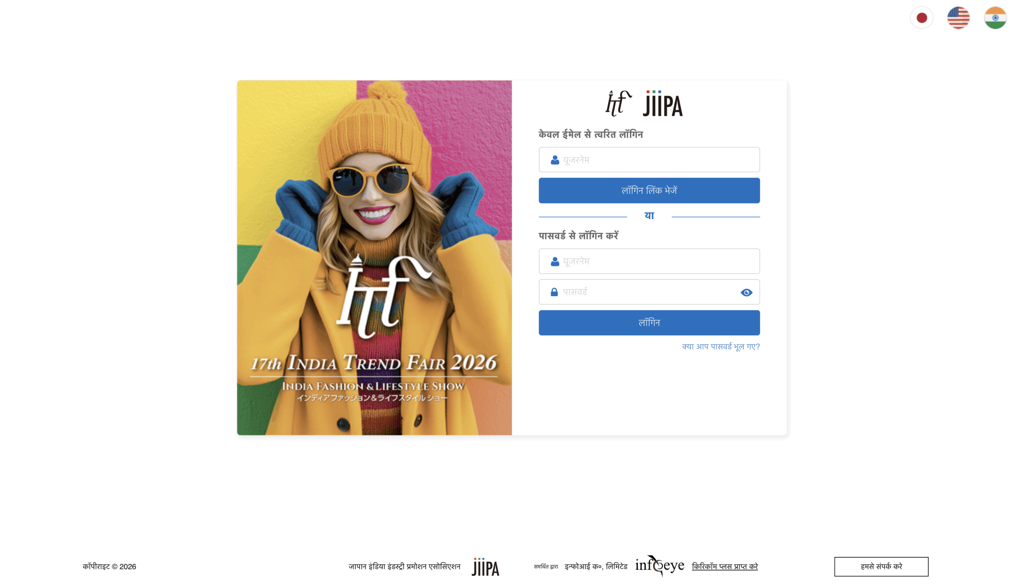Click the JIIPA logo in the footer
This screenshot has width=1024, height=585.
pos(486,567)
